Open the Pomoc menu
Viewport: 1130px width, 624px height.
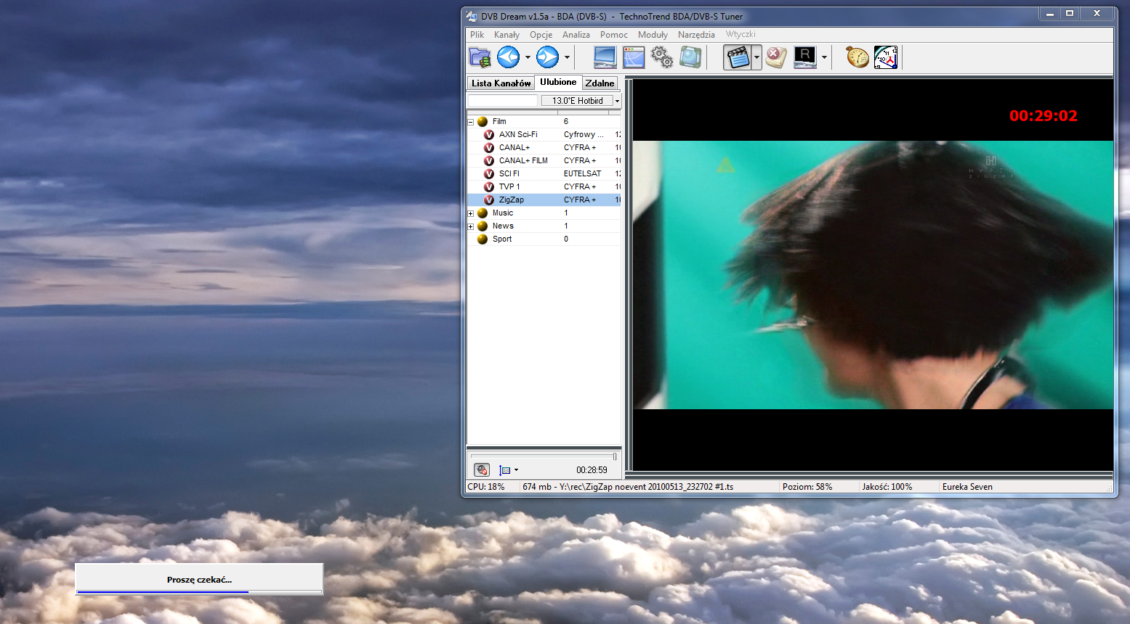click(614, 34)
